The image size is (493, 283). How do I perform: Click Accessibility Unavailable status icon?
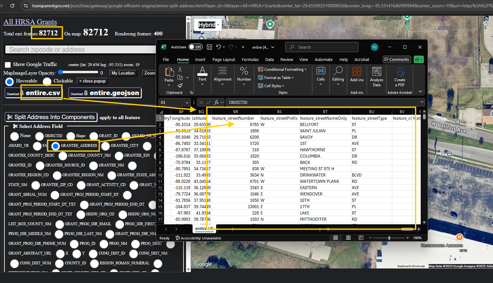[x=178, y=238]
